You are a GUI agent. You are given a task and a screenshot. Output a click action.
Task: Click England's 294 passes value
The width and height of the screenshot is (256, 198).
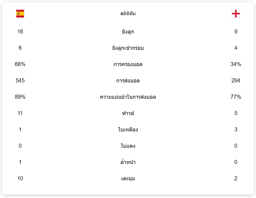click(236, 81)
